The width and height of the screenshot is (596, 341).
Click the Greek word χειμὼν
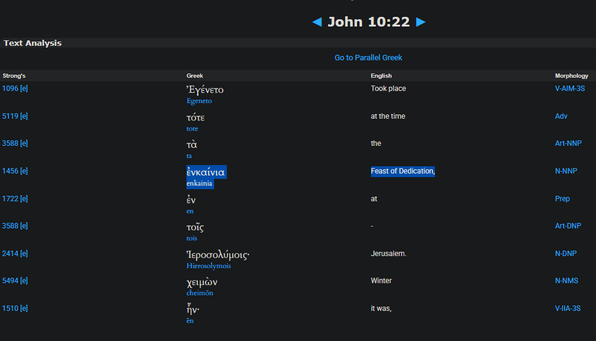(x=202, y=283)
